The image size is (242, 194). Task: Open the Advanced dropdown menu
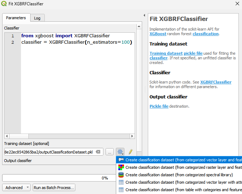[x=16, y=188]
